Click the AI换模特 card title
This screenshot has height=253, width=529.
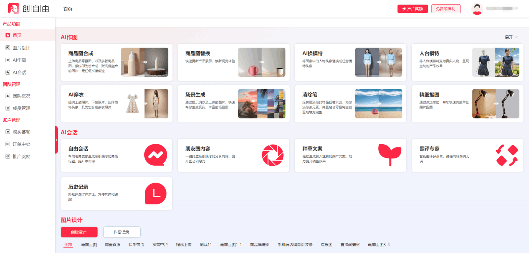pyautogui.click(x=312, y=53)
